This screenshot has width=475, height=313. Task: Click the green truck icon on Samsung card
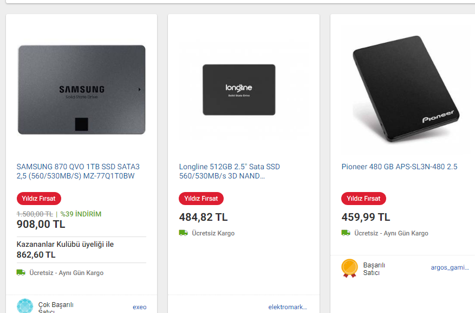tap(21, 272)
